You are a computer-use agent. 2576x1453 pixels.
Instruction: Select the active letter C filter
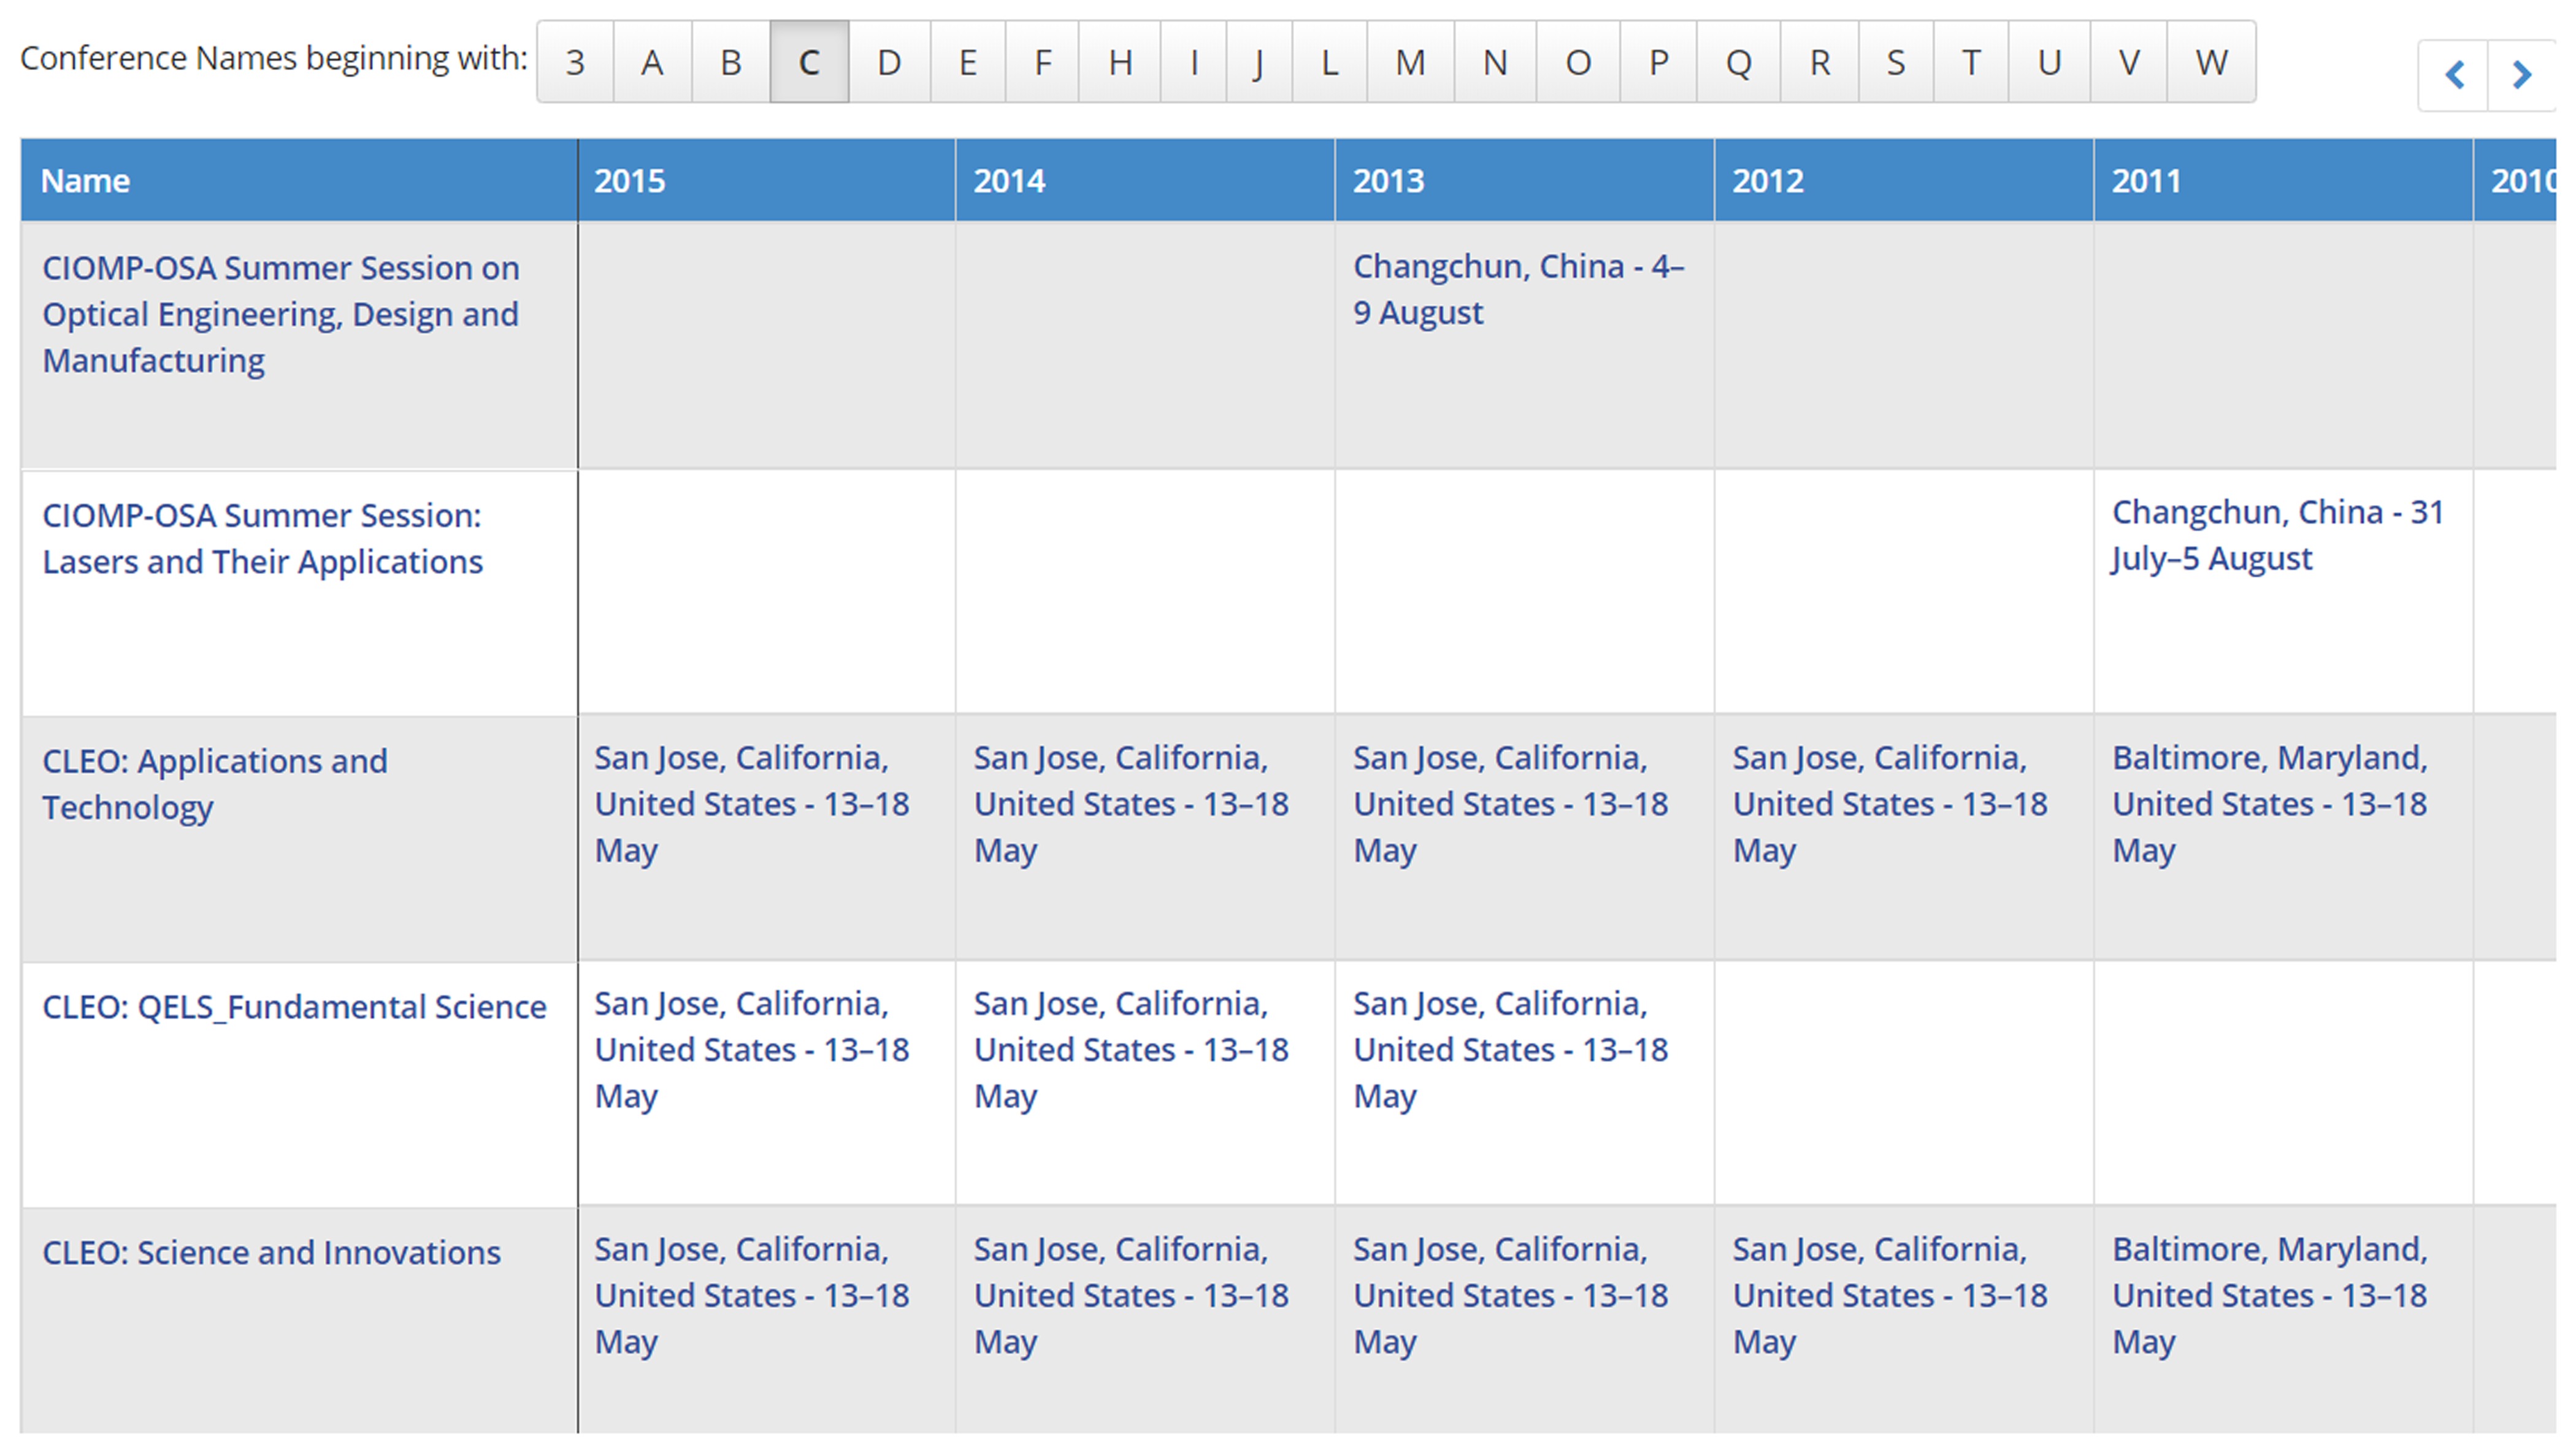pos(809,62)
